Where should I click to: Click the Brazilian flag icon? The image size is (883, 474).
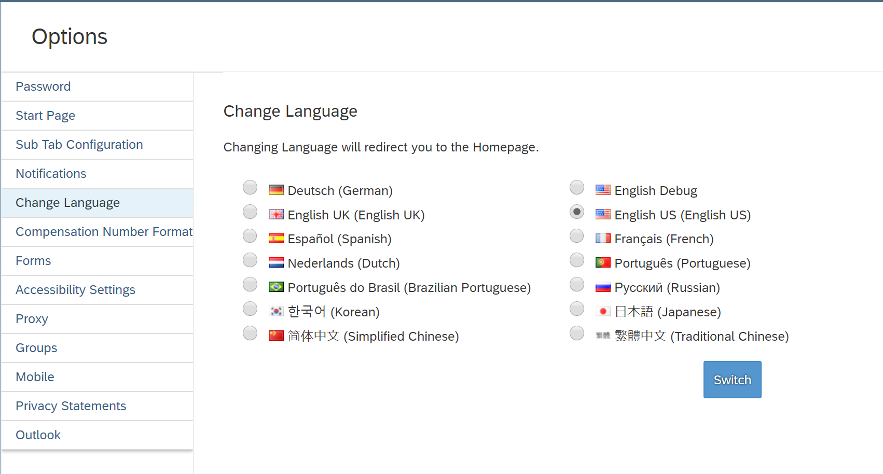276,287
